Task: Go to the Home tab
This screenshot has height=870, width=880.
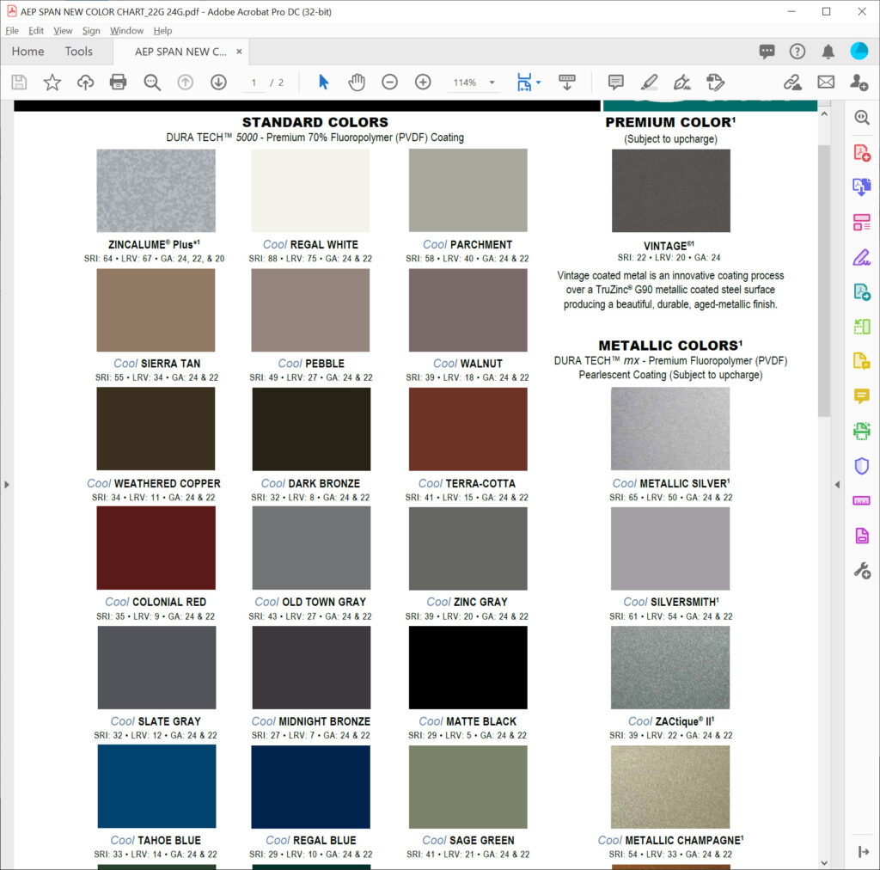Action: click(x=27, y=52)
